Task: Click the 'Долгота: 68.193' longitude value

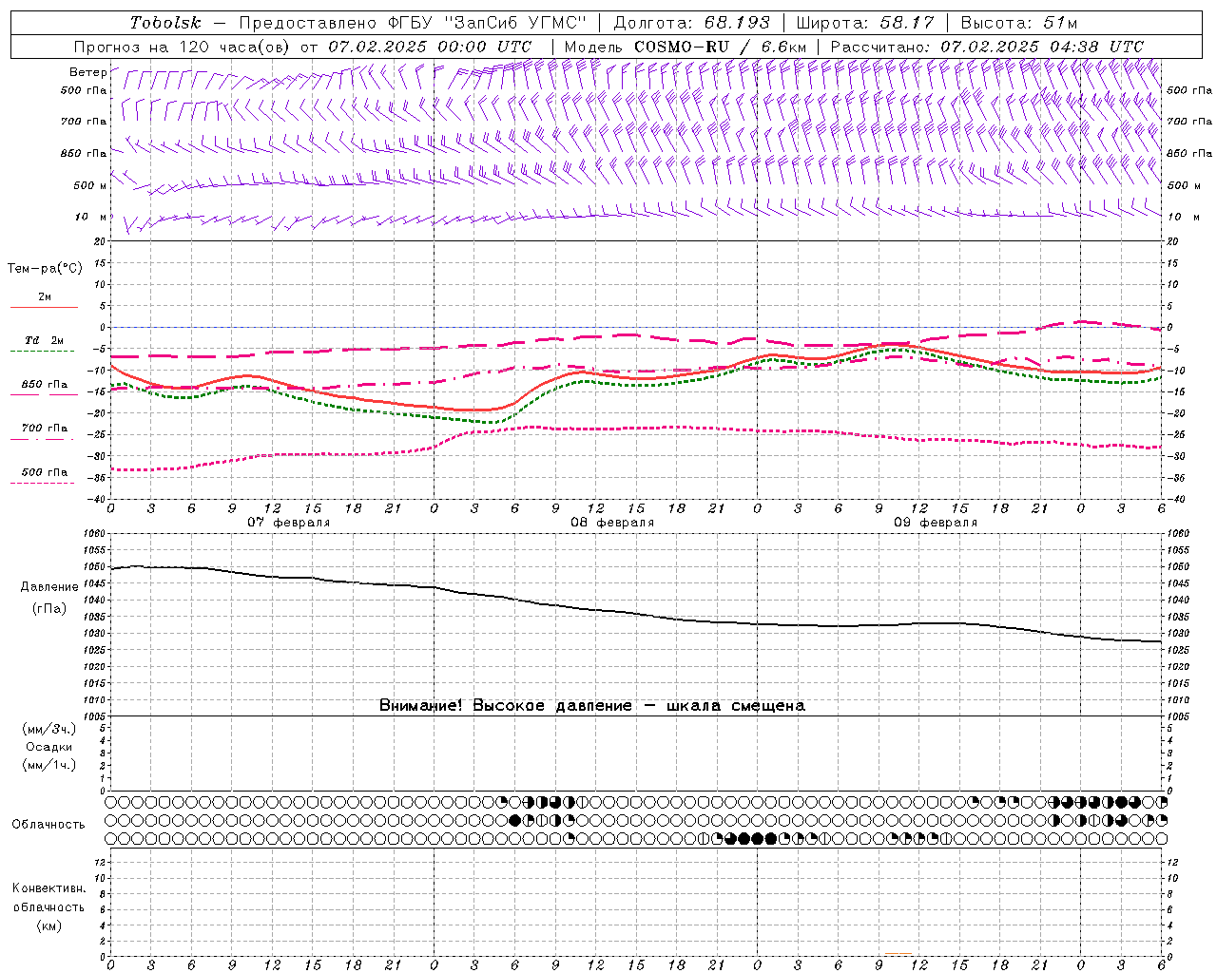Action: coord(692,23)
